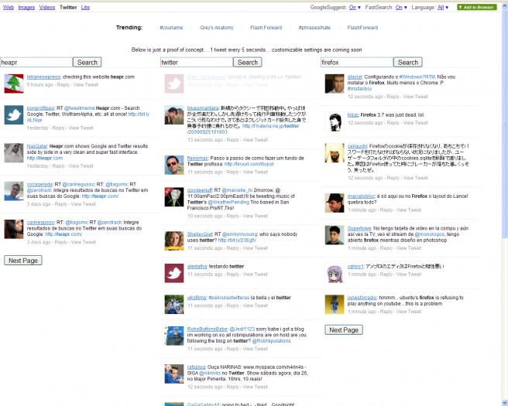Open marcelobloc username link
508x406 pixels.
coord(362,196)
